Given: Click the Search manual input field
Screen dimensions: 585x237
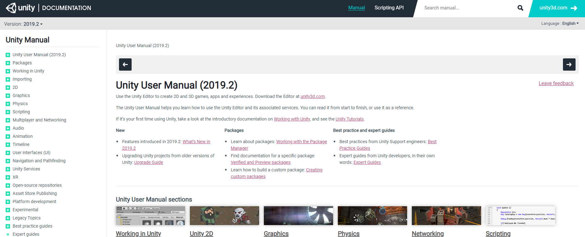Looking at the screenshot, I should click(x=468, y=8).
